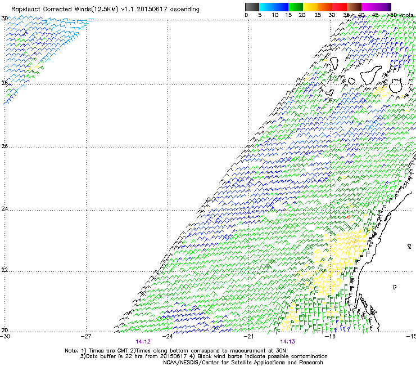Pick the orange 25-30 knots legend color
This screenshot has width=416, height=366.
click(x=325, y=7)
